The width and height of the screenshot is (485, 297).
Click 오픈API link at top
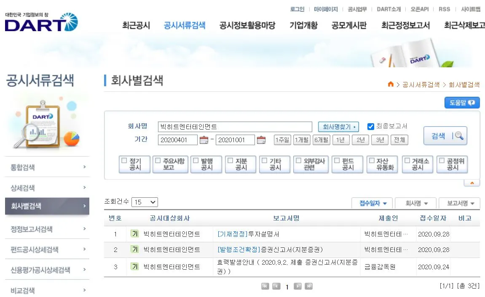click(x=420, y=9)
